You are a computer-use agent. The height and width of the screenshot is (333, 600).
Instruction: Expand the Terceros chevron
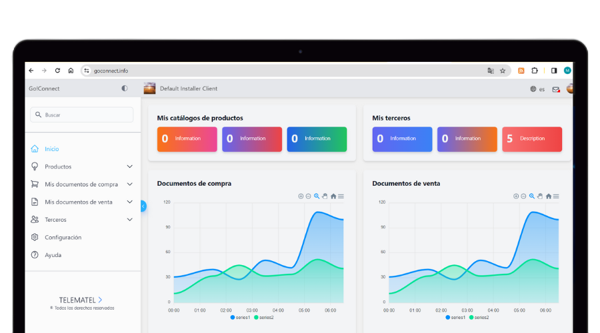pos(130,220)
